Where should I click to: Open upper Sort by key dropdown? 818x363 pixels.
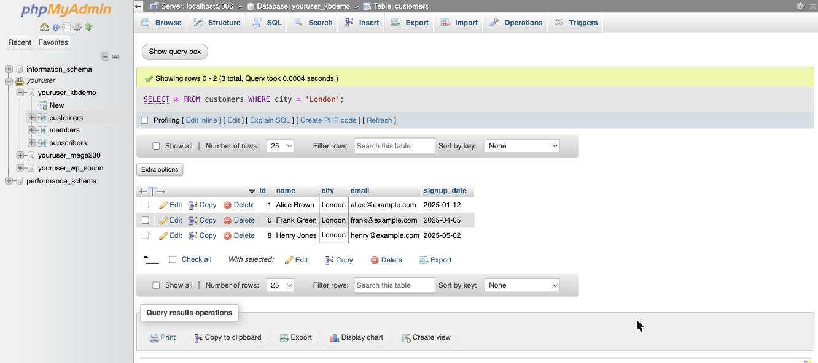[522, 146]
